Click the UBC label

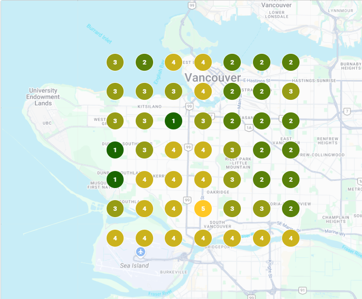(x=47, y=123)
